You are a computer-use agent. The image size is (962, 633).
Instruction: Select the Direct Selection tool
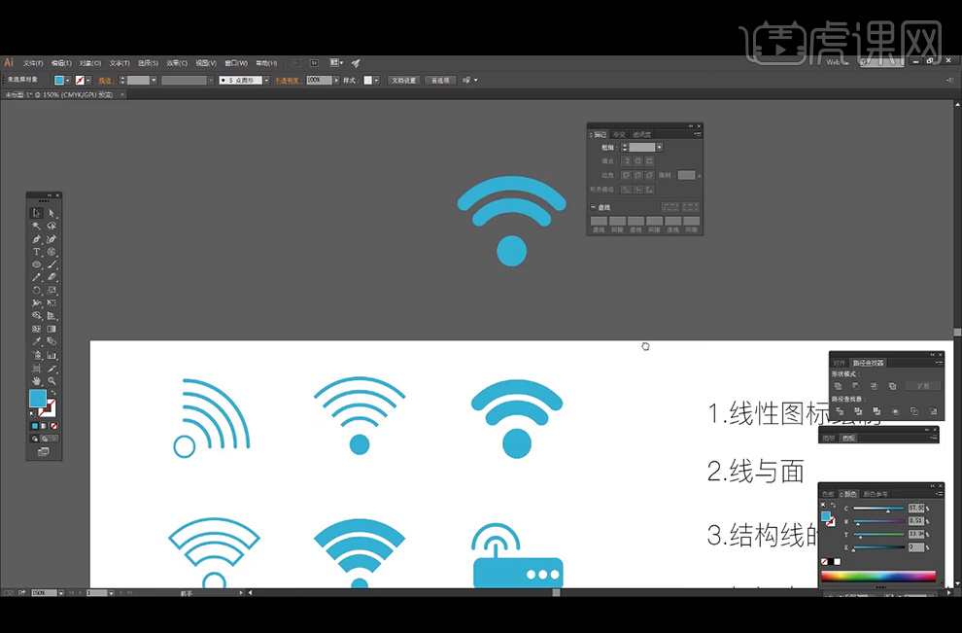[52, 213]
